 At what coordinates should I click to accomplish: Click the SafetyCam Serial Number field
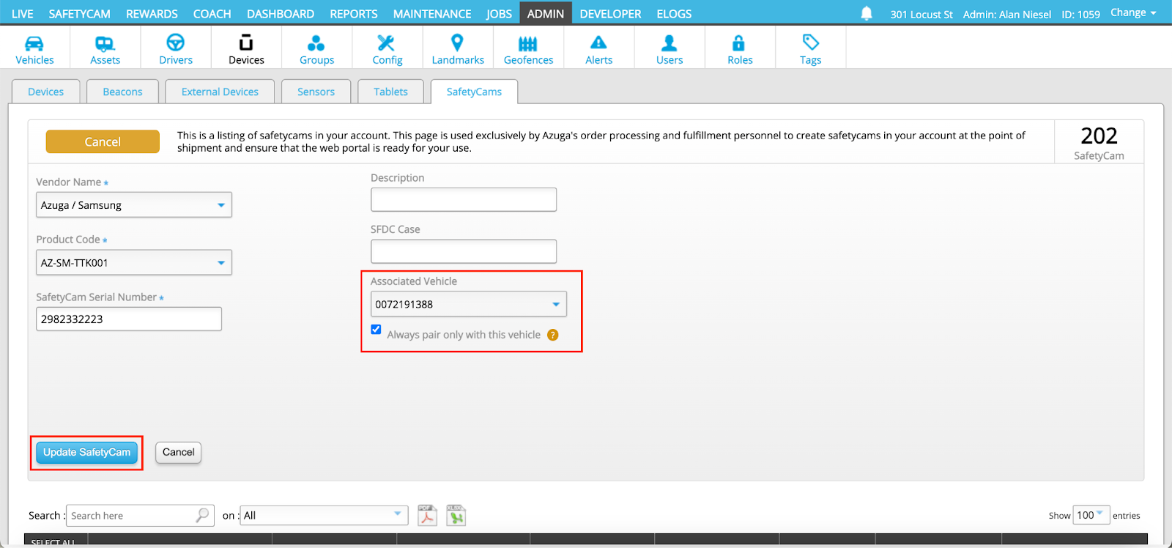129,319
